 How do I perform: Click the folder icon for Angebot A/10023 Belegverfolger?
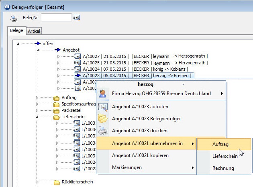103,119
